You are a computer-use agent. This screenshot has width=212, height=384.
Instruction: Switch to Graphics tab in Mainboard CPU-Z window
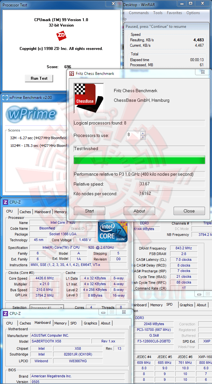click(90, 323)
